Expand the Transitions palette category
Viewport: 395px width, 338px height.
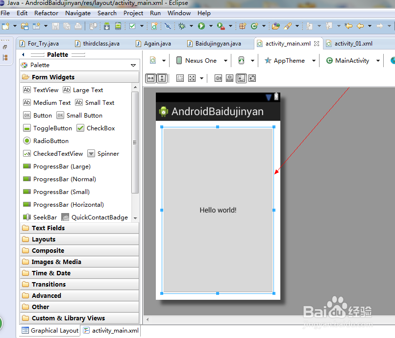pos(79,284)
